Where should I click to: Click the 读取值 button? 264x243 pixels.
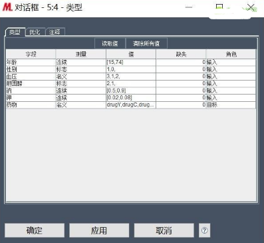click(110, 43)
